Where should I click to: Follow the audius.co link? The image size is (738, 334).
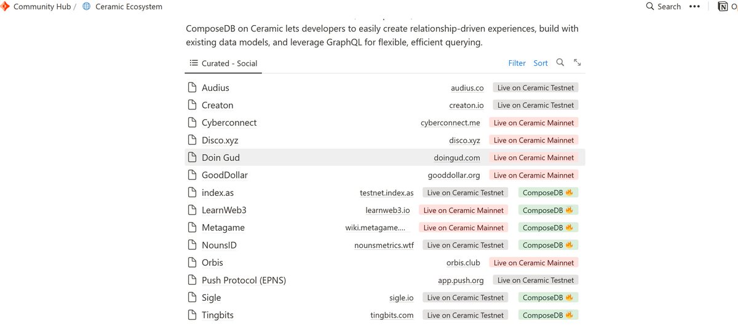467,88
